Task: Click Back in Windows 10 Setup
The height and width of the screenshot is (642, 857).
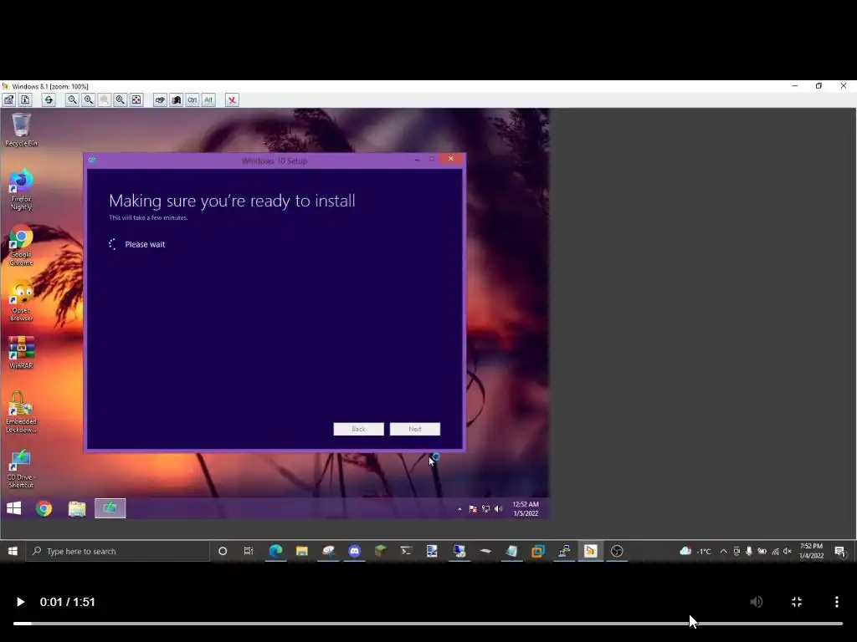Action: (x=358, y=429)
